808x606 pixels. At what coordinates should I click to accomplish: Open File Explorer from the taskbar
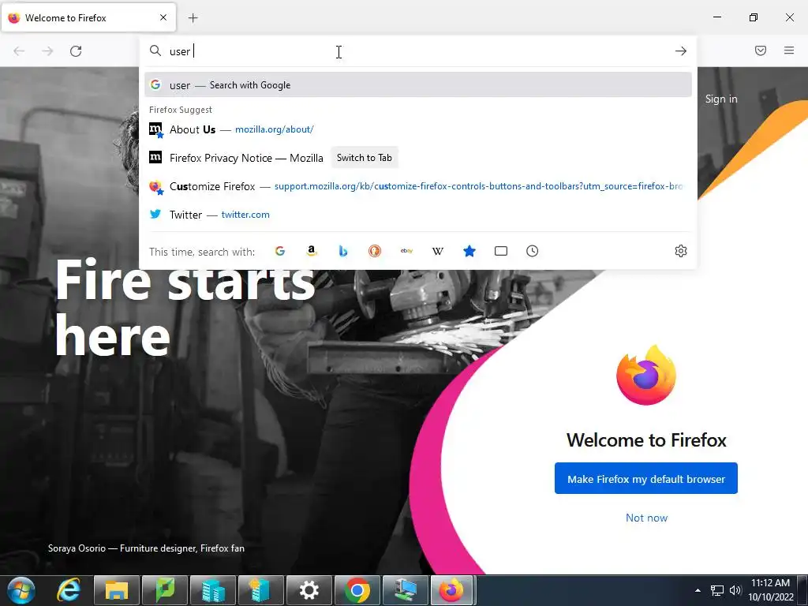pyautogui.click(x=117, y=590)
